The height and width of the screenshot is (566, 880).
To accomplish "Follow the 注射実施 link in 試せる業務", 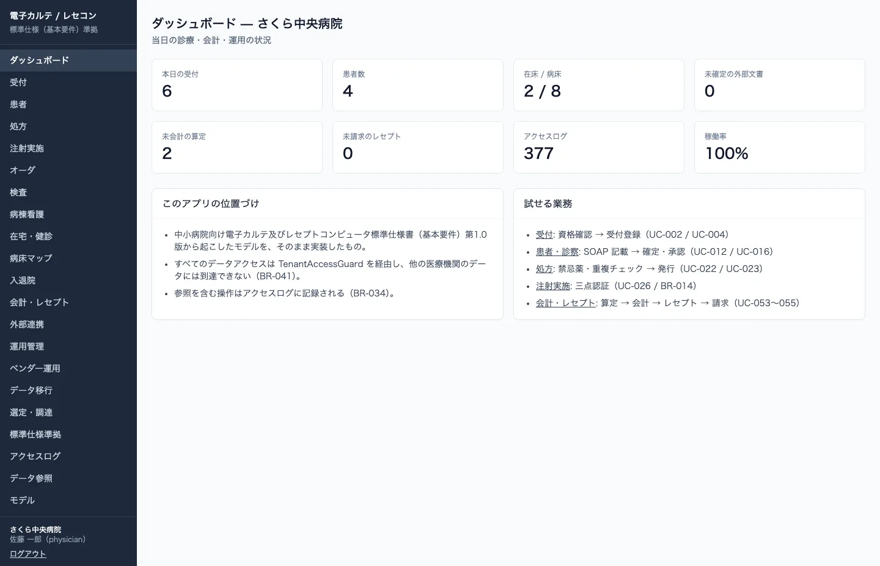I will pos(552,286).
